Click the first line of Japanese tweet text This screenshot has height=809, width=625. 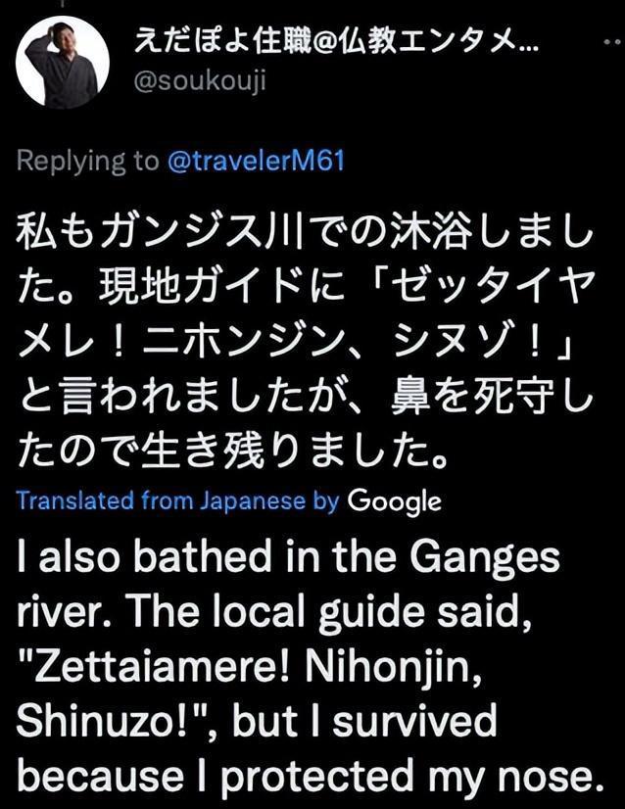[306, 237]
